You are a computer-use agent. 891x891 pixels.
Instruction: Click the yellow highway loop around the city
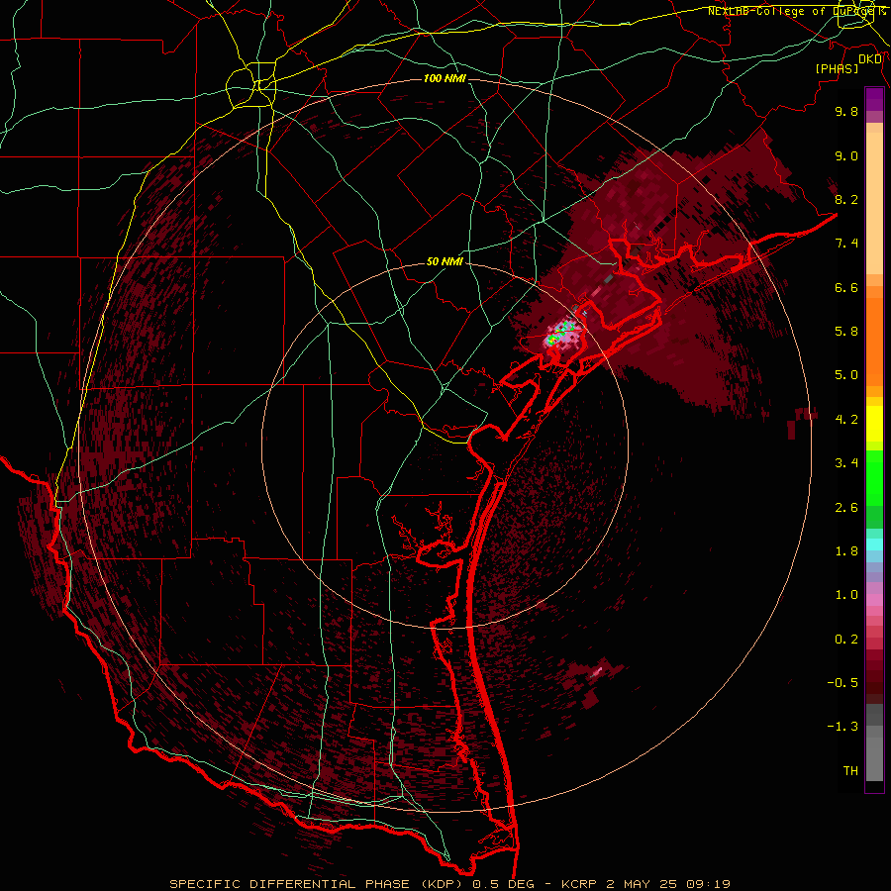pyautogui.click(x=250, y=87)
